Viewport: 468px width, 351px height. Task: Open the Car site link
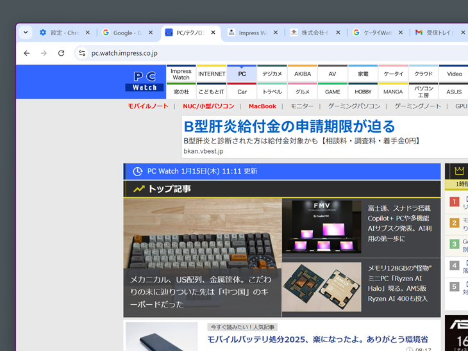[x=242, y=91]
